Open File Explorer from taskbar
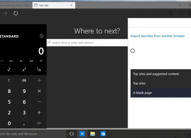The image size is (191, 138). click(93, 134)
